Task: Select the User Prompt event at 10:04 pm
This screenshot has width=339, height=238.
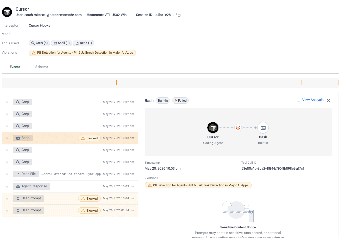Action: (70, 198)
